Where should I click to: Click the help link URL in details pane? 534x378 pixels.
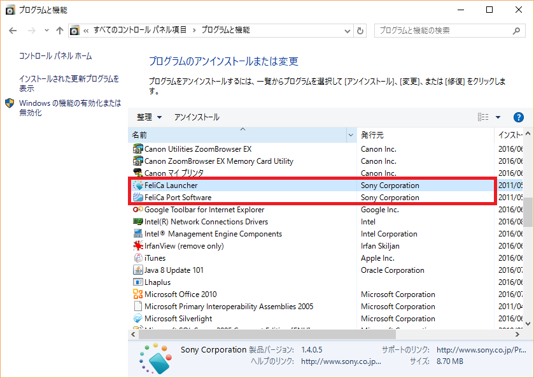click(x=341, y=361)
